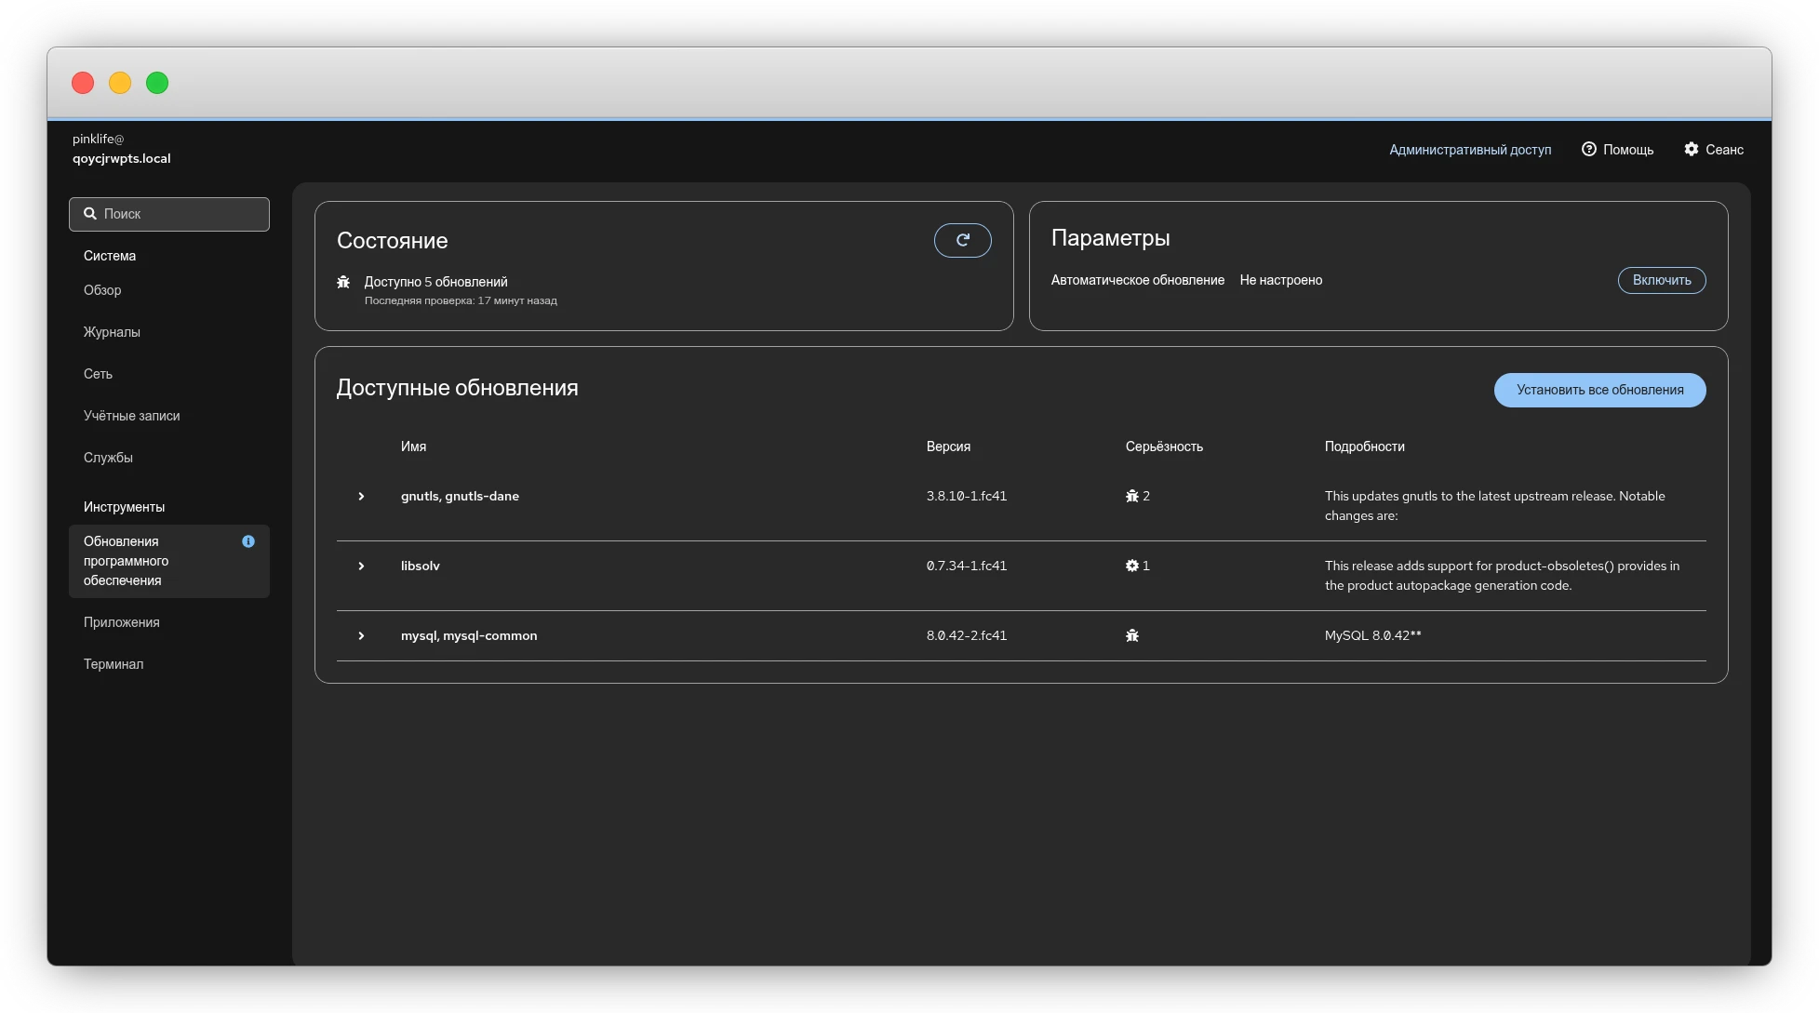Click the bug icon next to Доступно 5 обновлений
This screenshot has height=1013, width=1819.
(343, 282)
